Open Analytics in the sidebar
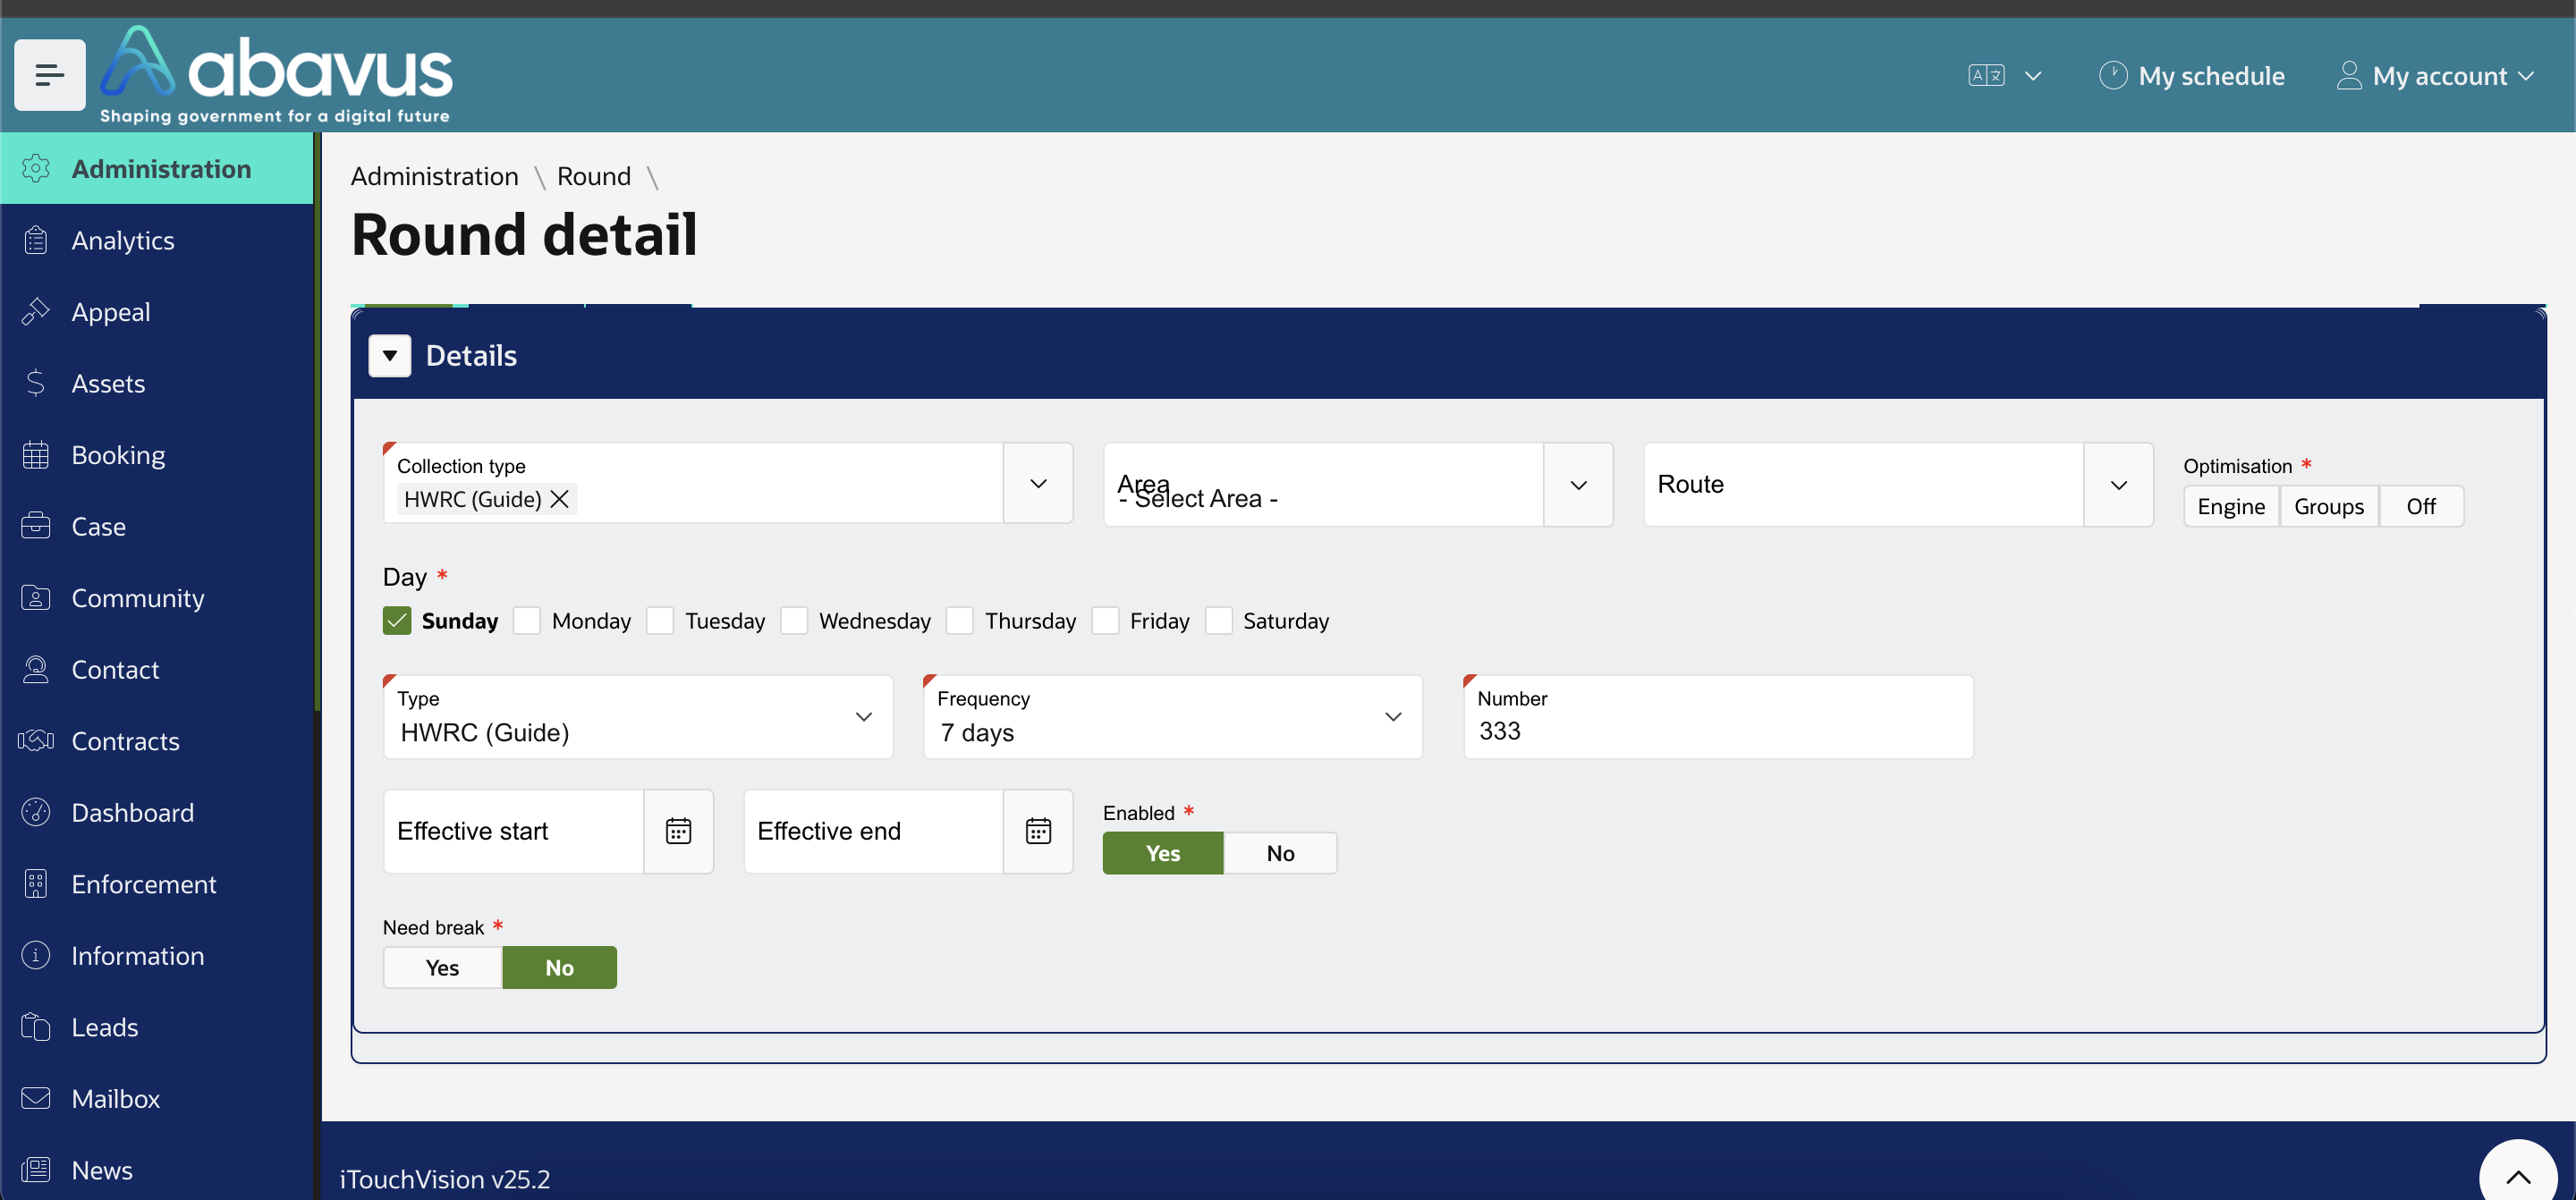 157,240
